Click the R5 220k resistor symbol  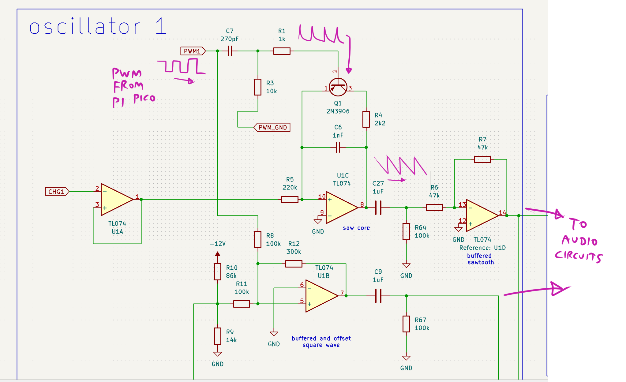coord(290,200)
